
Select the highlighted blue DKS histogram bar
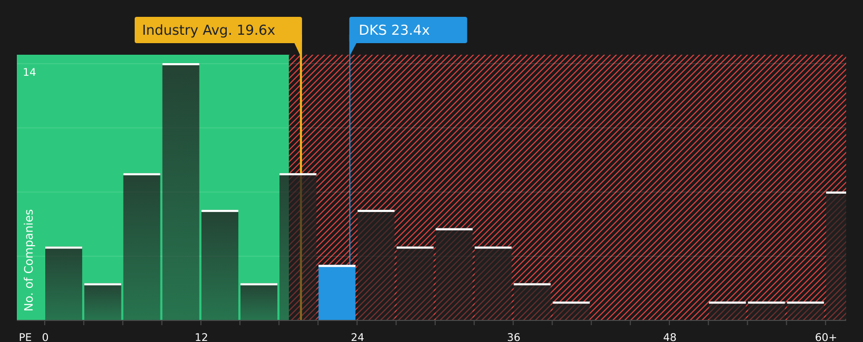tap(337, 293)
